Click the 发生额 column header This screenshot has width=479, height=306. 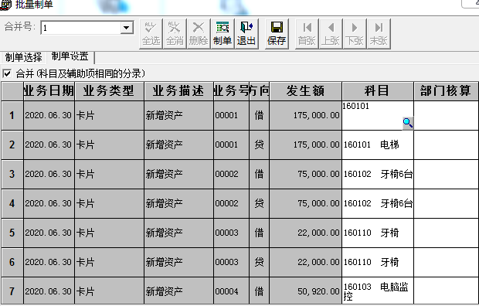[305, 90]
